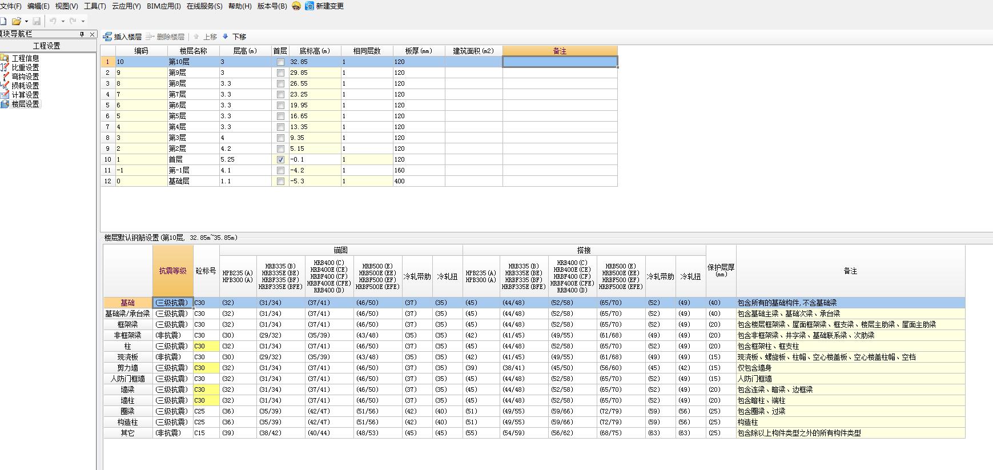Viewport: 993px width, 470px height.
Task: Expand the undo history dropdown arrow
Action: 63,22
